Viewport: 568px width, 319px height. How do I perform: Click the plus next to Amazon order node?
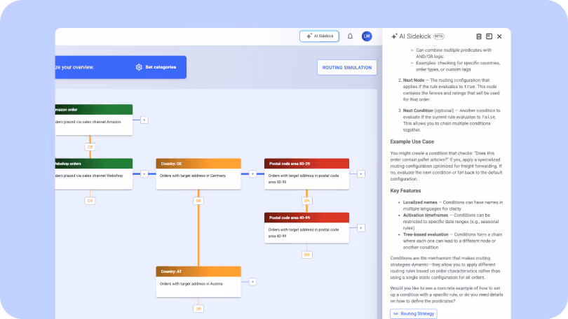tap(144, 120)
